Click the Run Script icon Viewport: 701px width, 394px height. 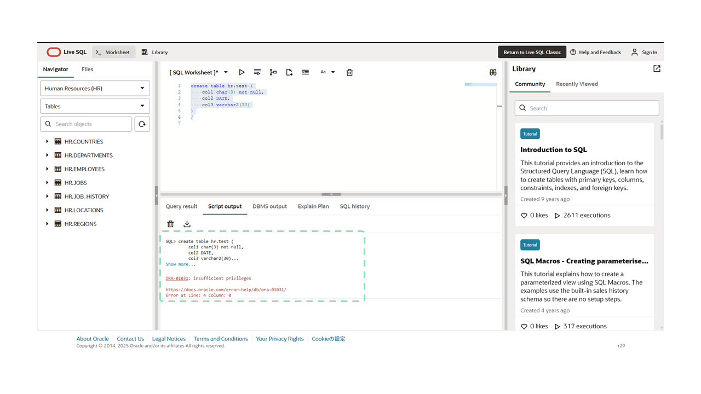click(x=257, y=72)
